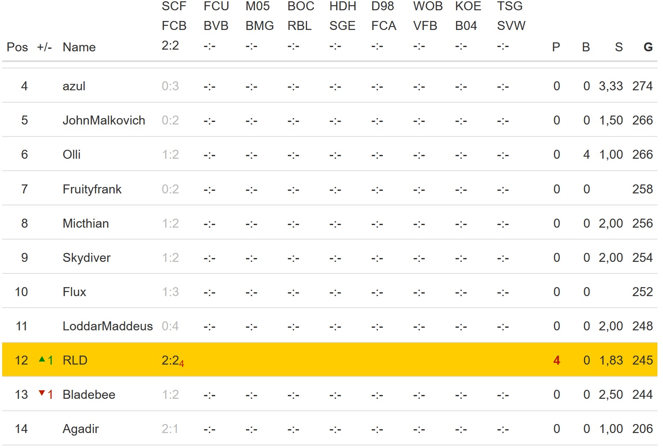Click the KOE B04 match header

[x=468, y=16]
